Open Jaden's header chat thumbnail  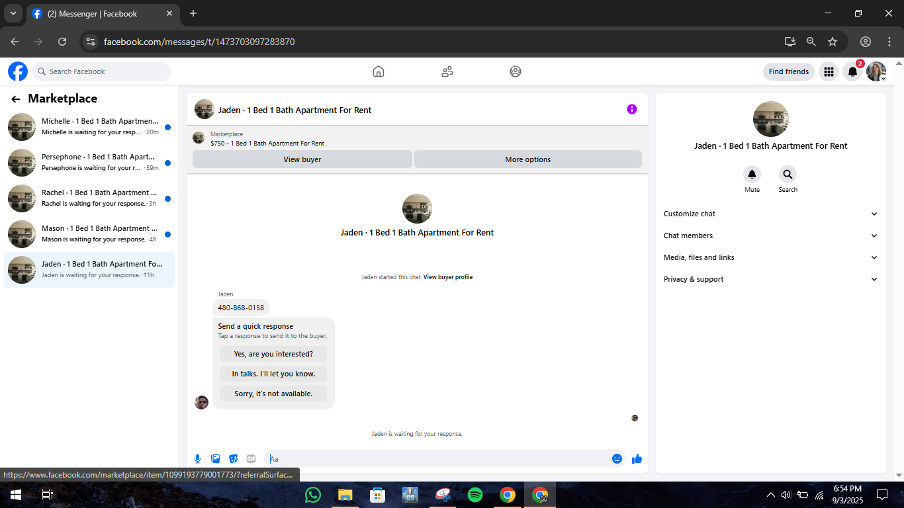click(x=204, y=109)
